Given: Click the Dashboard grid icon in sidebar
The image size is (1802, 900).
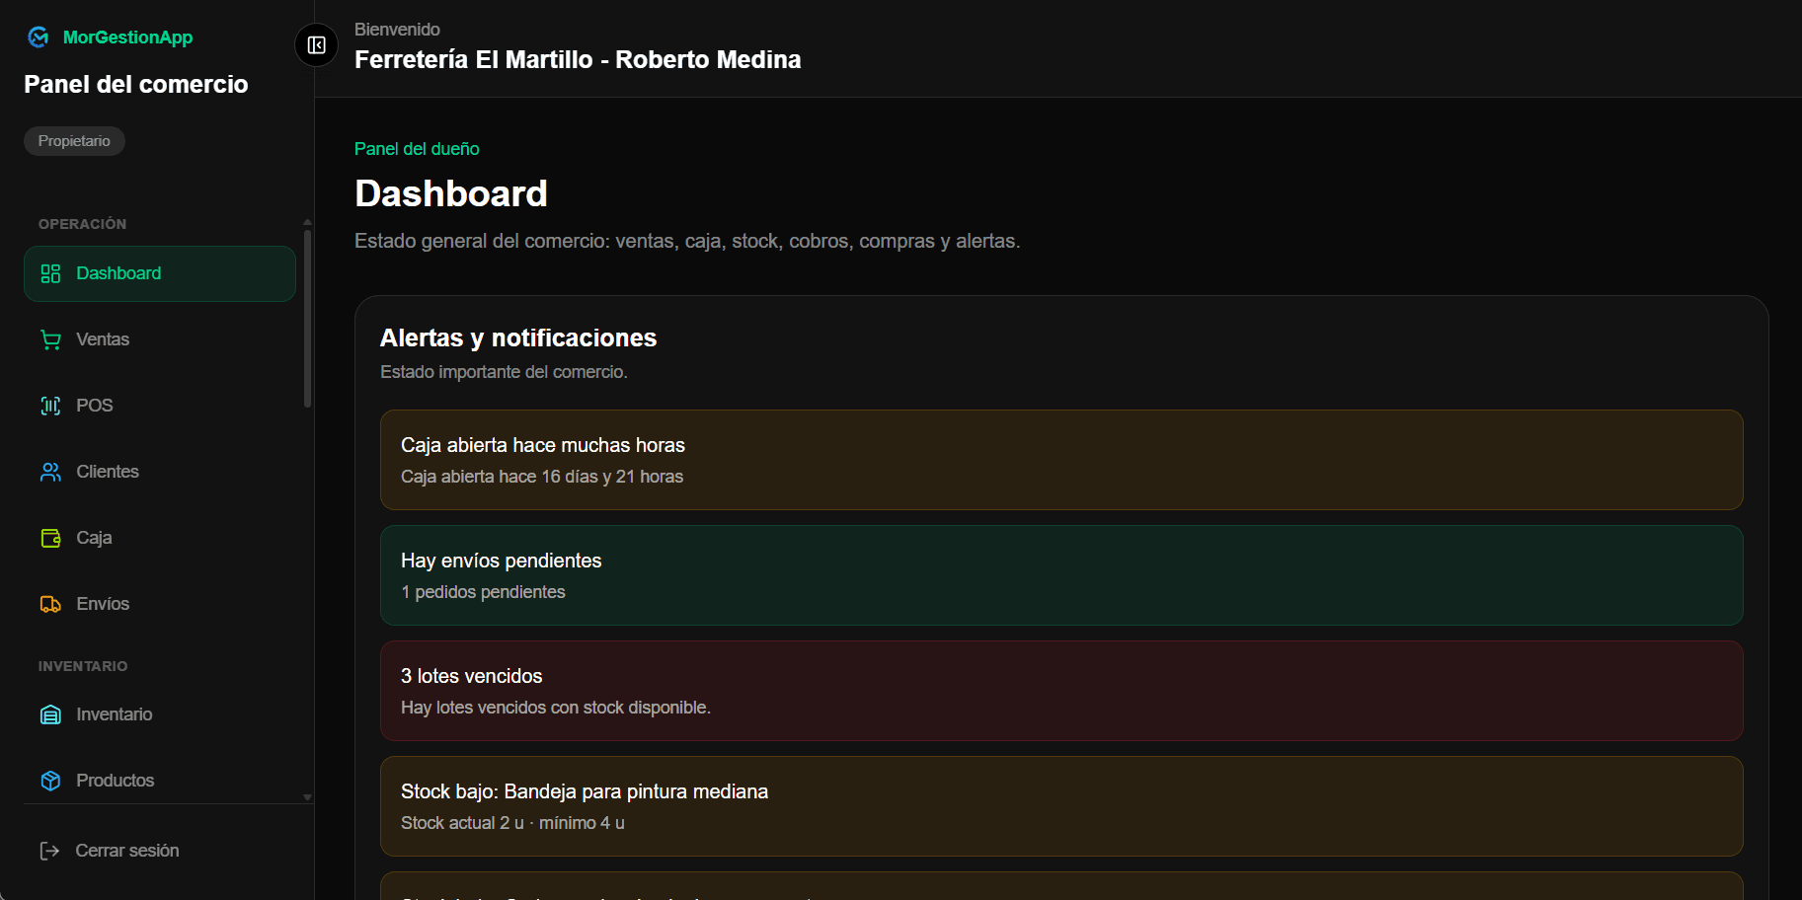Looking at the screenshot, I should (x=50, y=273).
